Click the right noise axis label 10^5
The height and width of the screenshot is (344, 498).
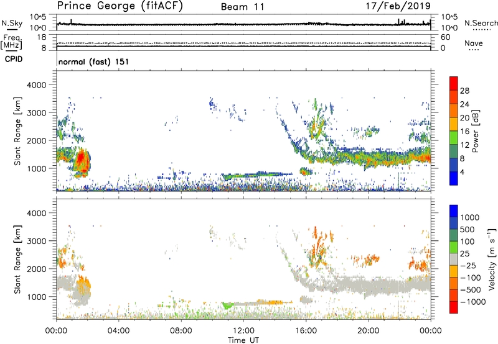tap(449, 17)
